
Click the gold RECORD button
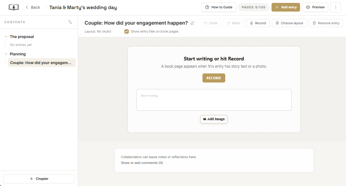tap(214, 78)
